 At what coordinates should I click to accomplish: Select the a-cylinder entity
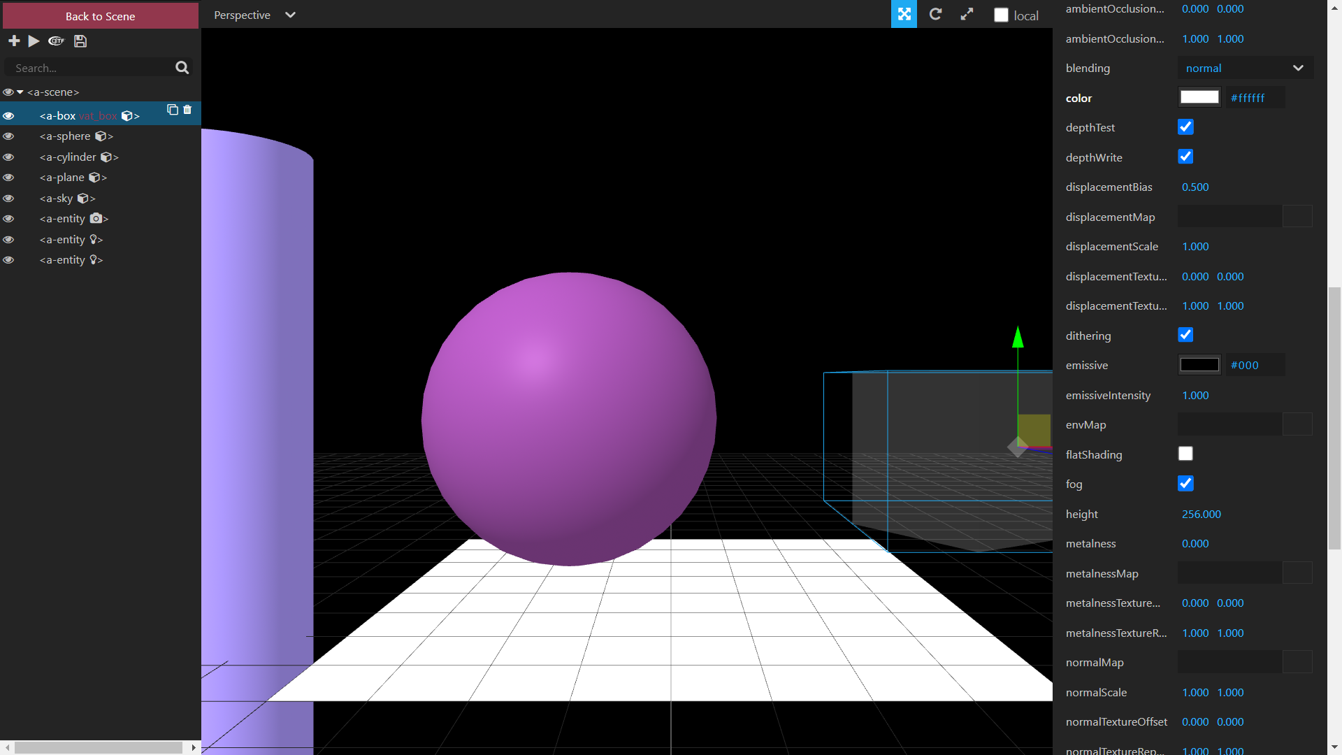[x=101, y=157]
